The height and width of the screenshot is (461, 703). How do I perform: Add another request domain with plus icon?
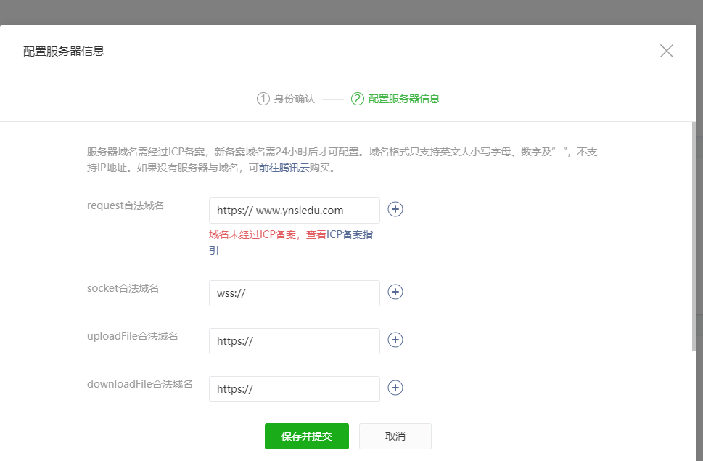395,210
